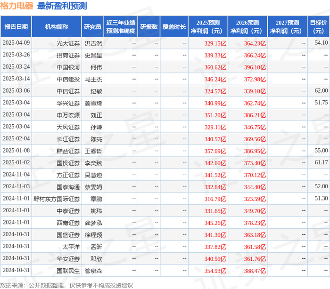Click the 360.62亿 profit value

tap(215, 67)
